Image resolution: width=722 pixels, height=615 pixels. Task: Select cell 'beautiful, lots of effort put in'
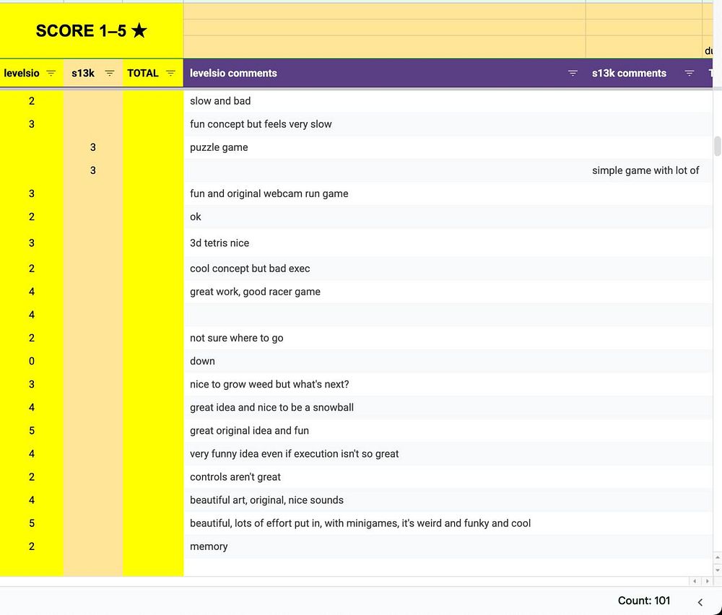(x=385, y=523)
